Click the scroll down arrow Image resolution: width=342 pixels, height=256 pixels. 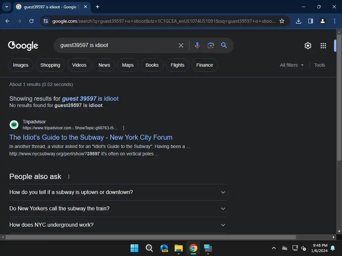339,231
